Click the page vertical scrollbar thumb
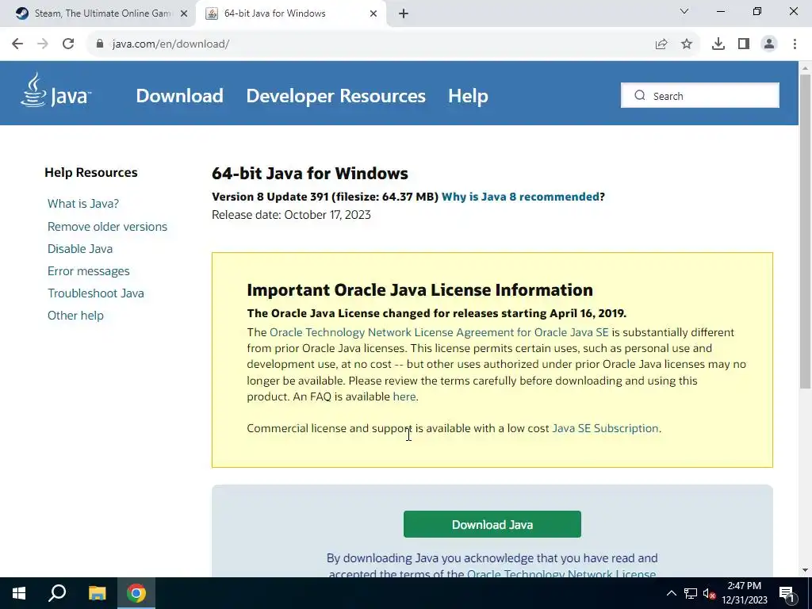 (805, 231)
